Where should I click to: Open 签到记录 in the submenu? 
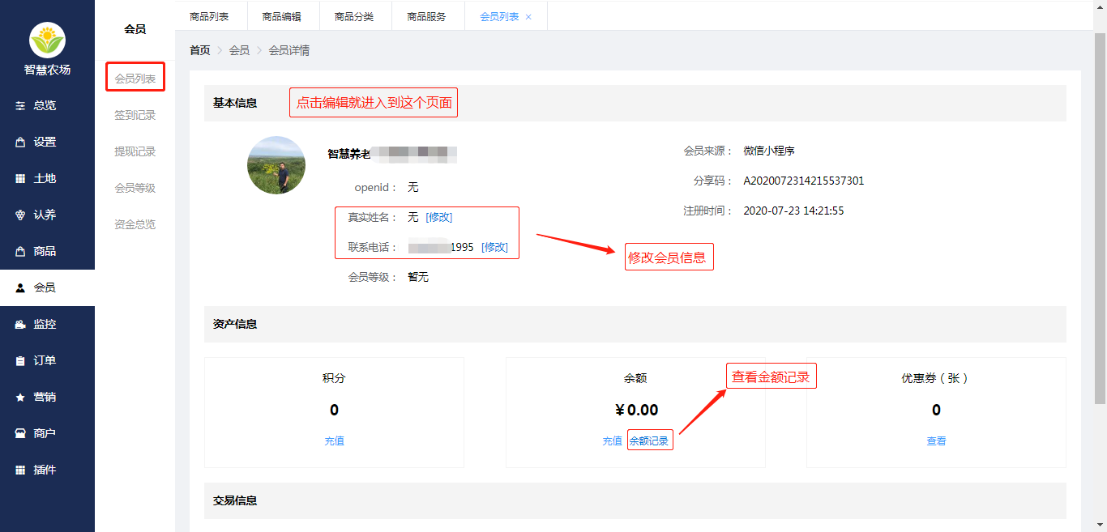tap(135, 115)
